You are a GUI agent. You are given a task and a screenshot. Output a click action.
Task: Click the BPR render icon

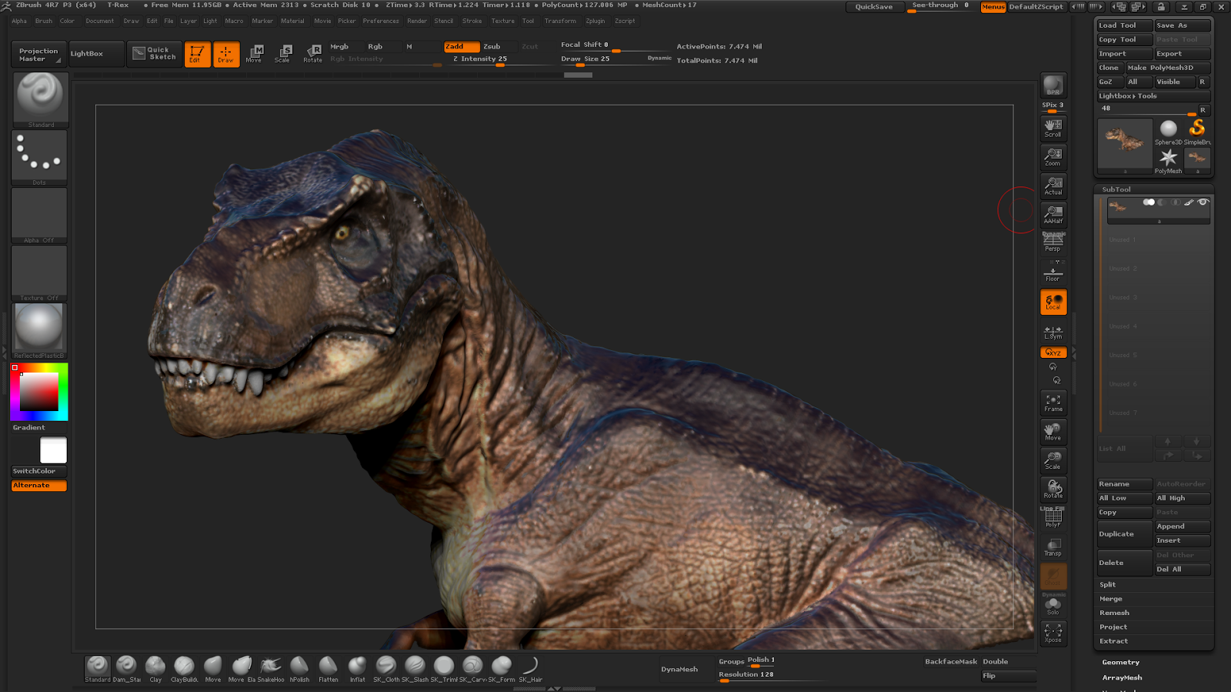(1053, 85)
